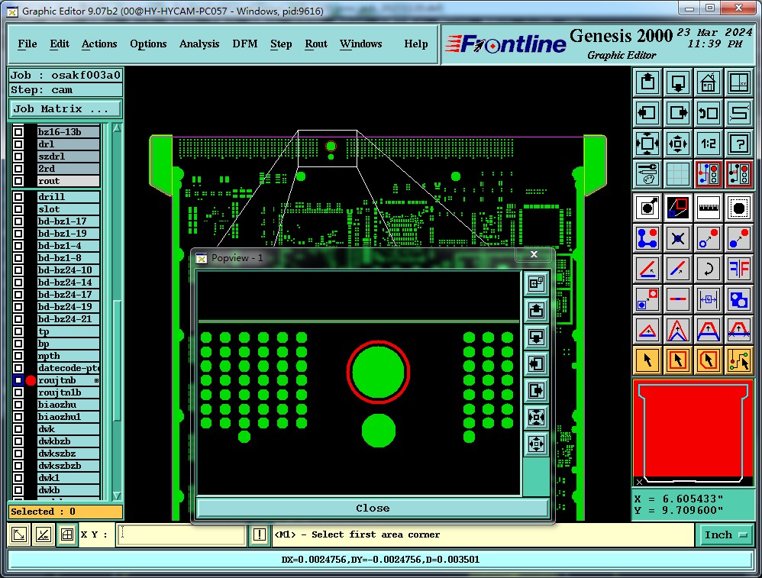Click the pan up icon in Popview window
This screenshot has width=762, height=578.
(x=537, y=310)
